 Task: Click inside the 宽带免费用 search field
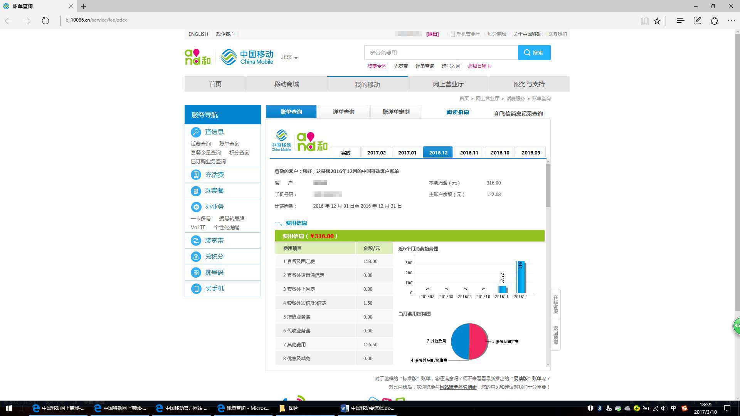441,53
